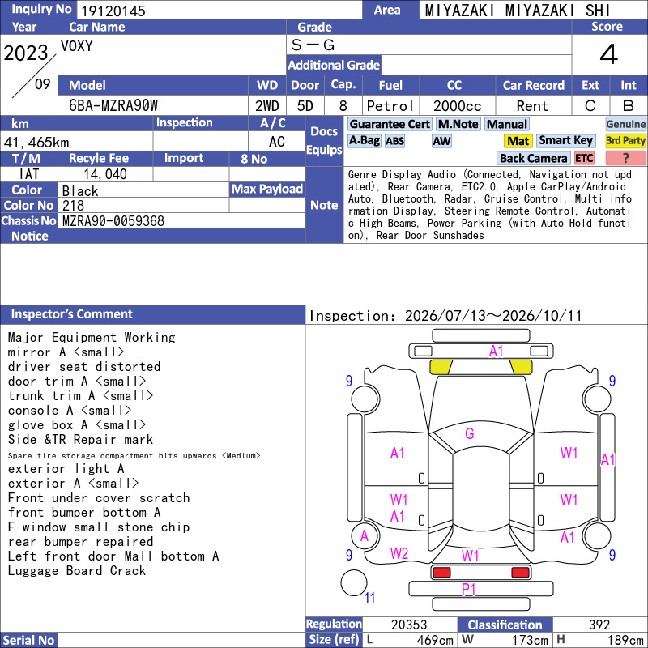Screen dimensions: 648x648
Task: Click the G mark on windshield diagram
Action: click(x=470, y=433)
